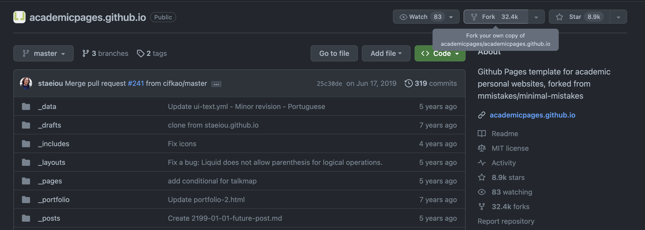Open the Readme via the book icon
The image size is (645, 230).
tap(482, 134)
